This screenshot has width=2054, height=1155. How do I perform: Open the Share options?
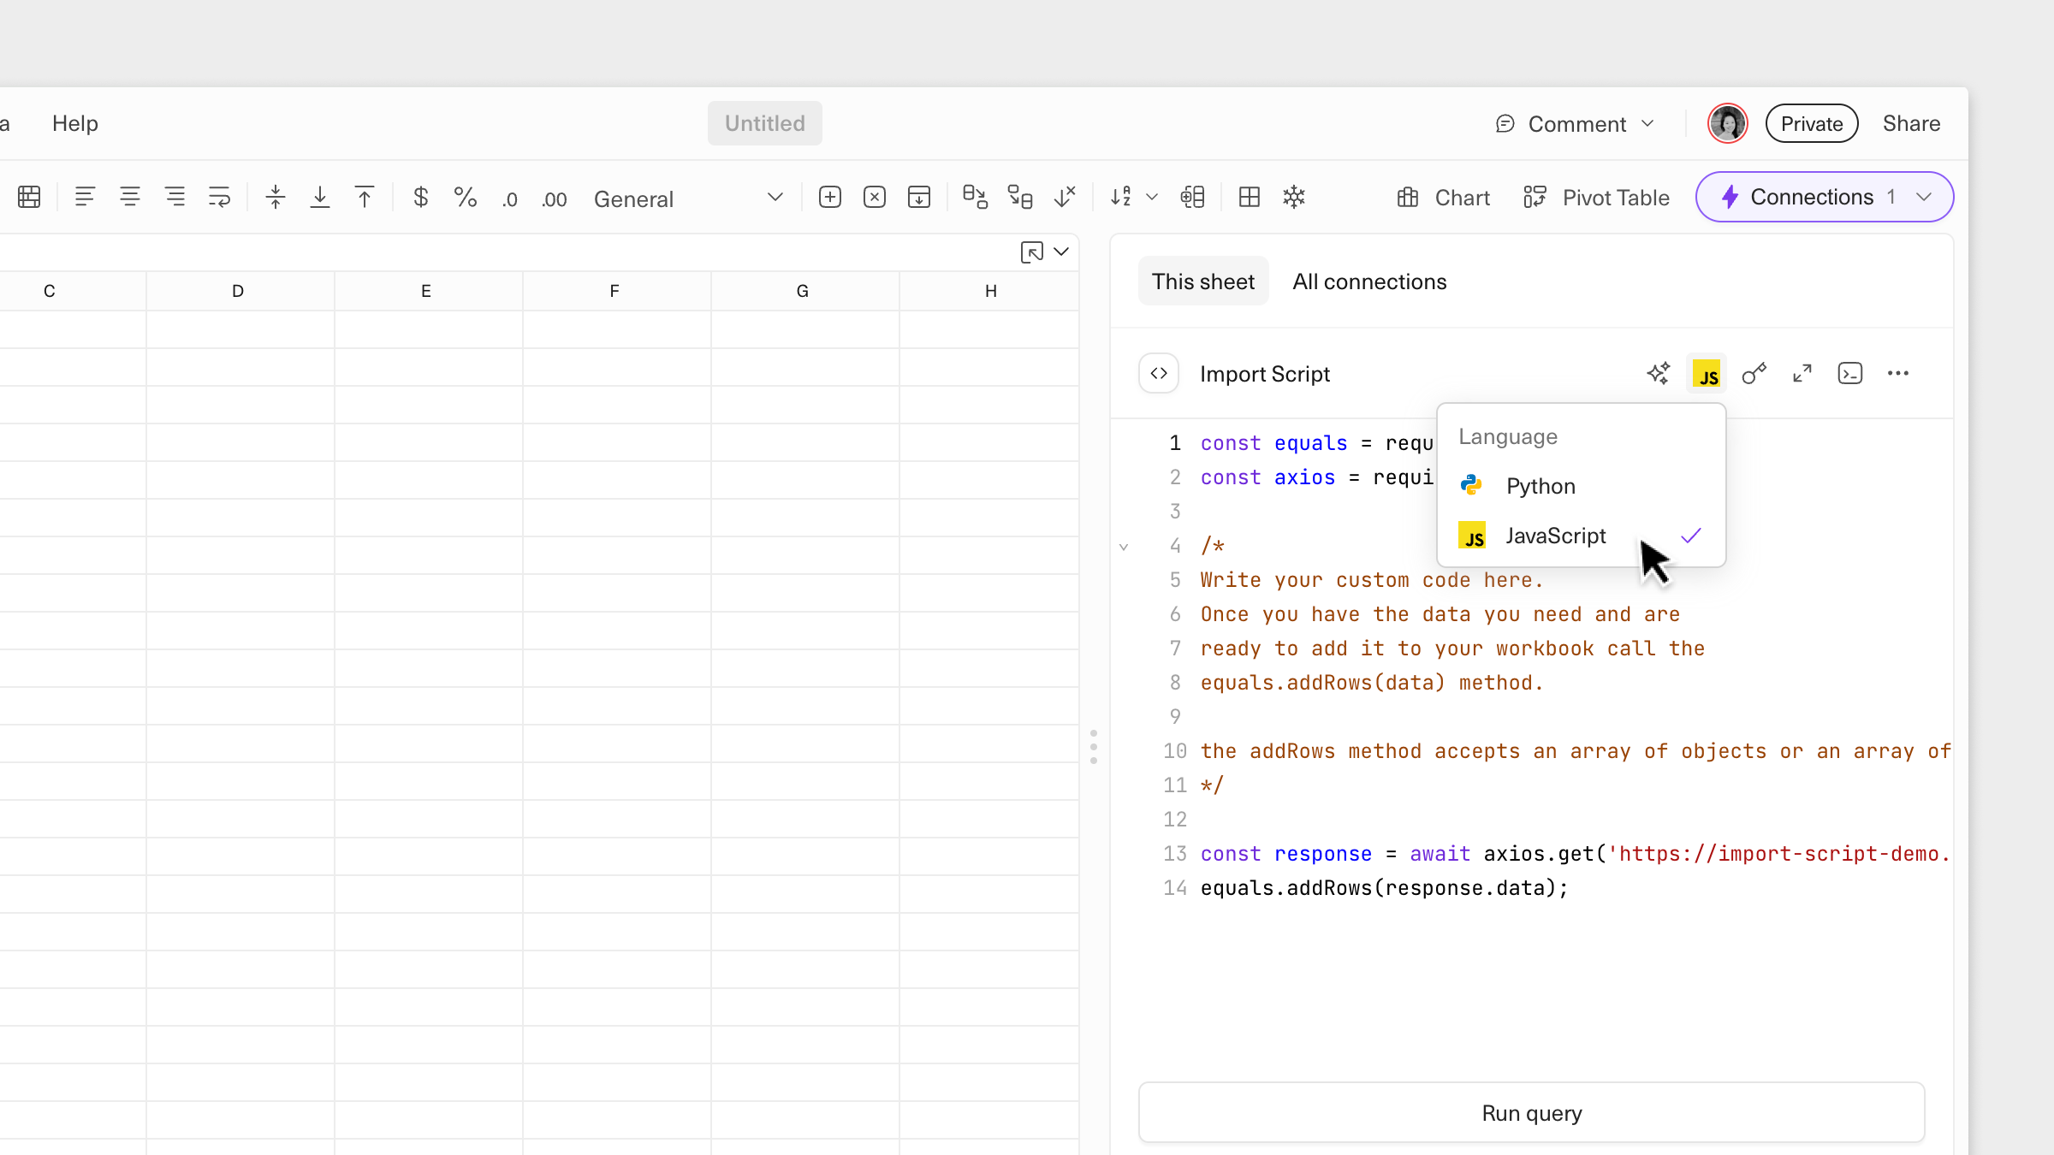[x=1911, y=123]
